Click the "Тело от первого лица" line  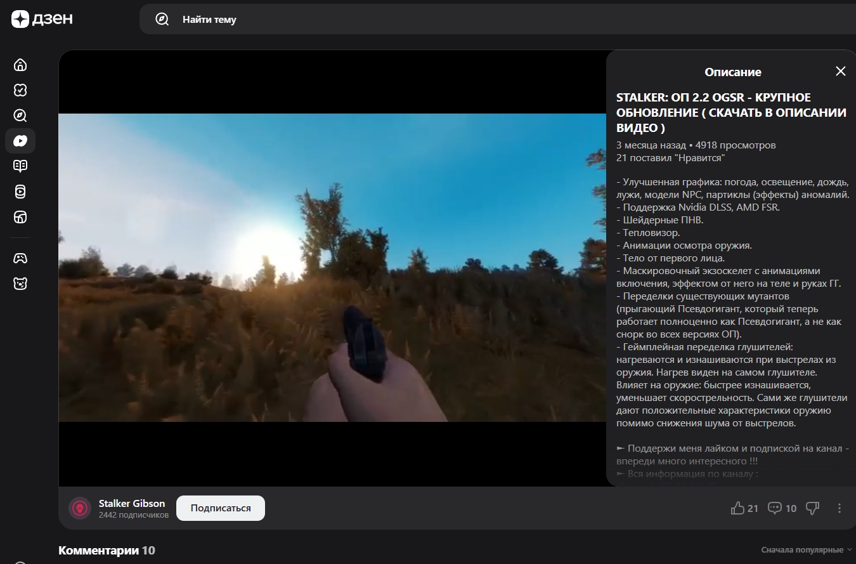(670, 258)
